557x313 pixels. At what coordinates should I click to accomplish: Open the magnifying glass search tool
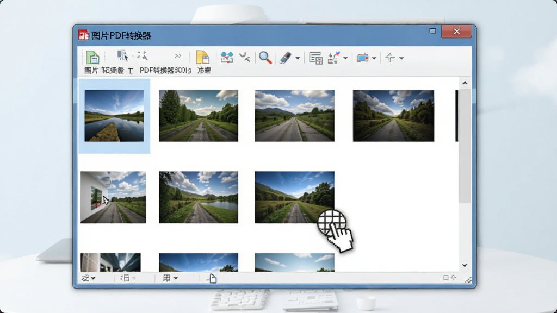pyautogui.click(x=265, y=57)
